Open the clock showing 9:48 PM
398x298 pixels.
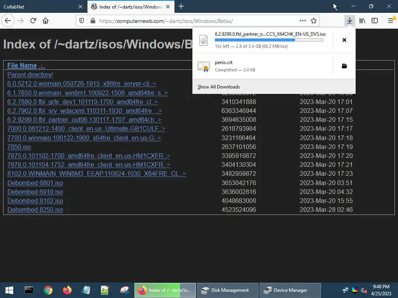(381, 290)
